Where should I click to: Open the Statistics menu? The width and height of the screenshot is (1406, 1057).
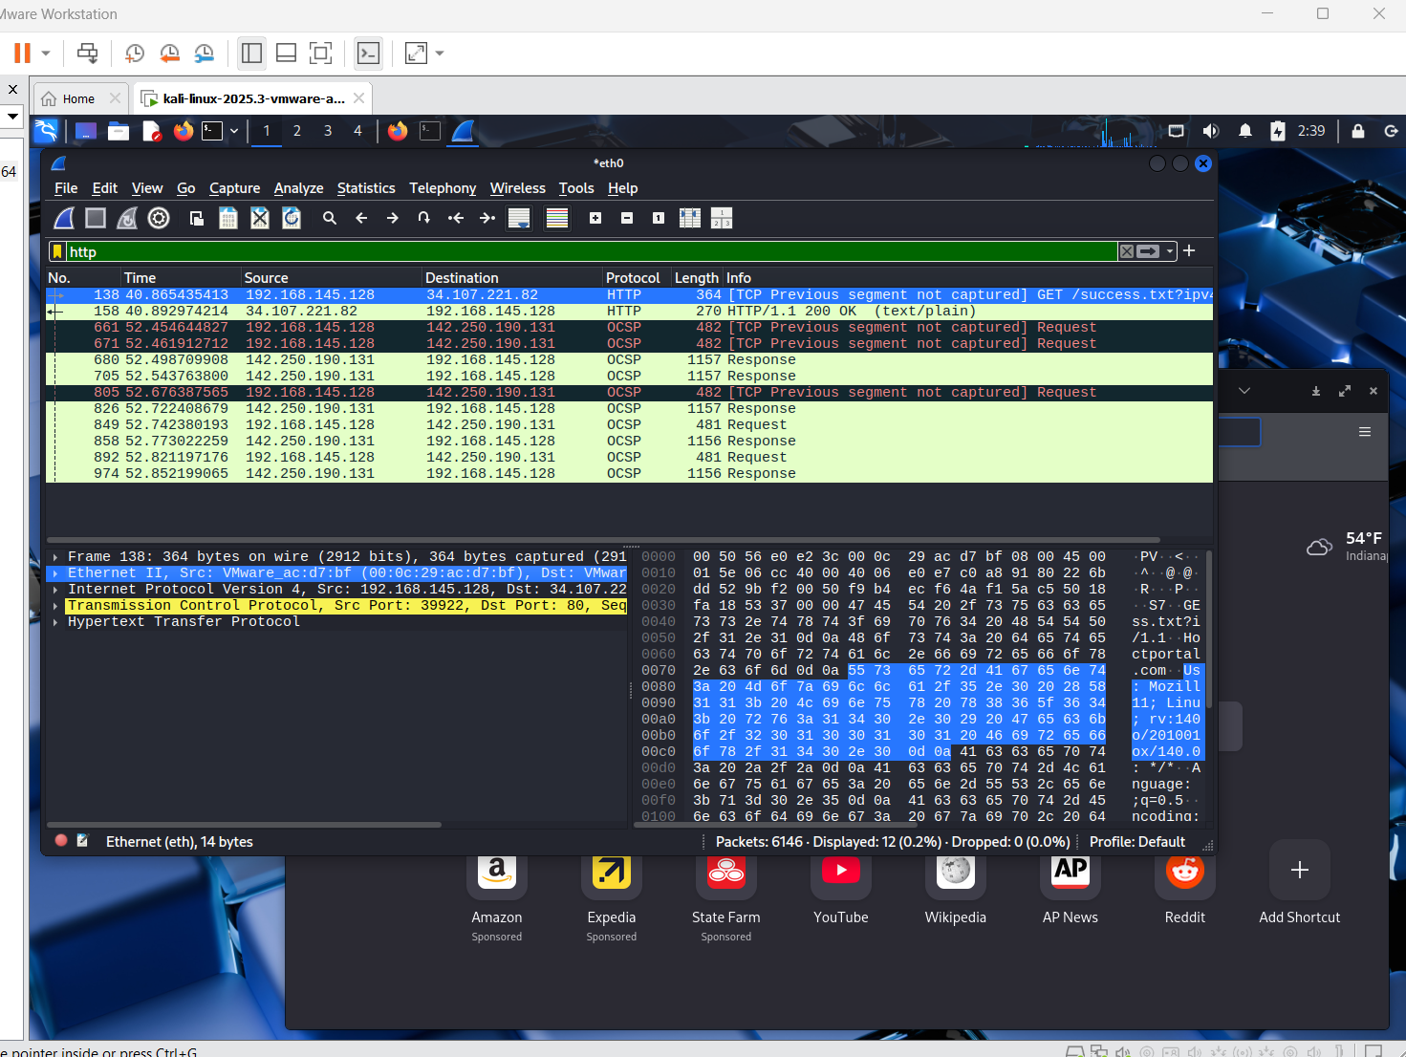(365, 188)
